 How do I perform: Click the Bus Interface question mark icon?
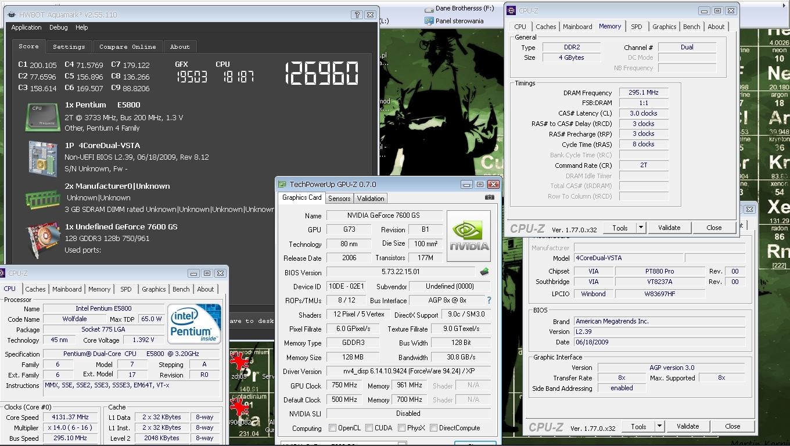click(489, 300)
